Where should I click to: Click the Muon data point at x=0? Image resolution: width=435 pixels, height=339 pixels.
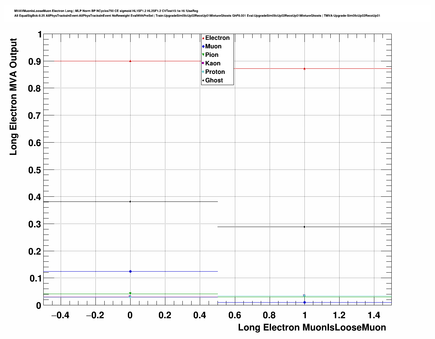(x=130, y=271)
